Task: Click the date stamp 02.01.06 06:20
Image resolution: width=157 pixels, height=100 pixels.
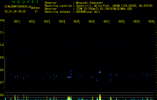Action: click(15, 11)
